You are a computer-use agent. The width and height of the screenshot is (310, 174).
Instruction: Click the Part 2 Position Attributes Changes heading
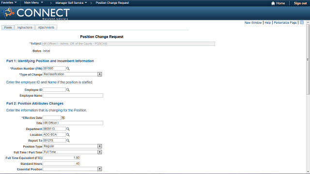pos(35,103)
